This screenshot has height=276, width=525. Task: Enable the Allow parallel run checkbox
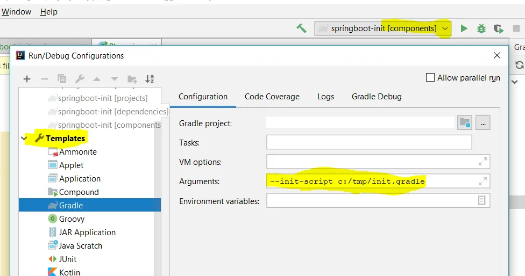click(x=430, y=77)
